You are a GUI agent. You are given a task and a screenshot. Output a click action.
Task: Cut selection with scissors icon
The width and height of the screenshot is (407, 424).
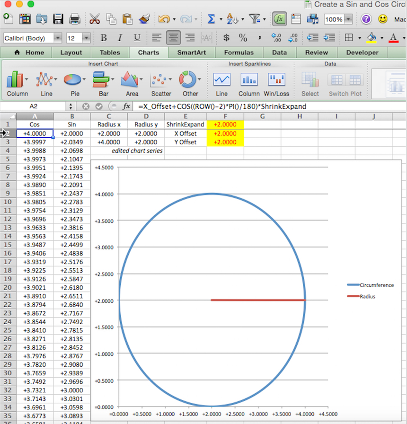click(94, 19)
